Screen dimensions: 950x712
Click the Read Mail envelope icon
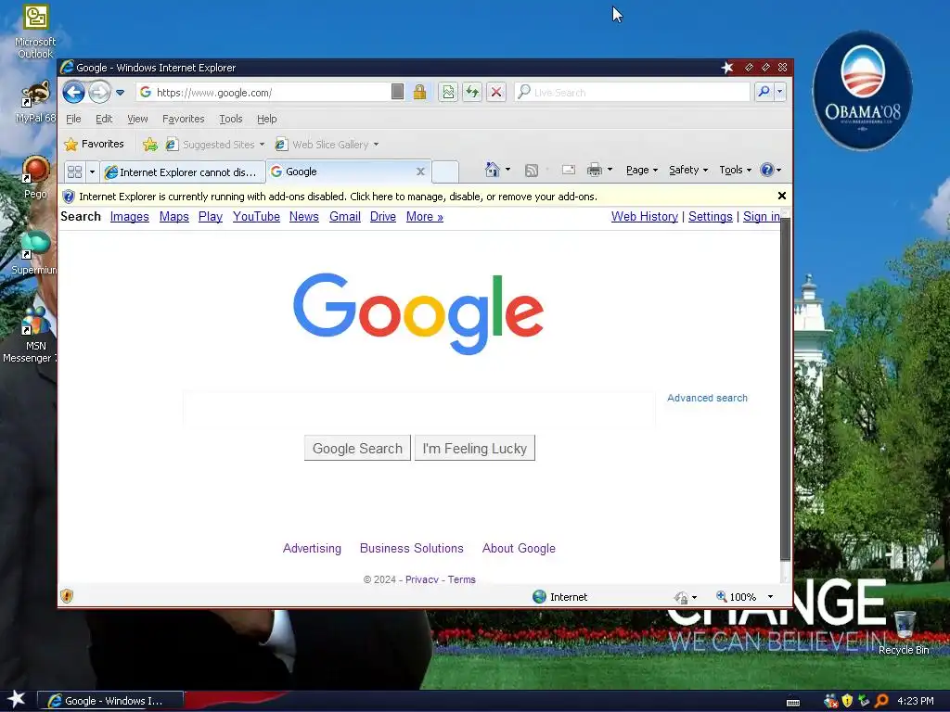[569, 171]
